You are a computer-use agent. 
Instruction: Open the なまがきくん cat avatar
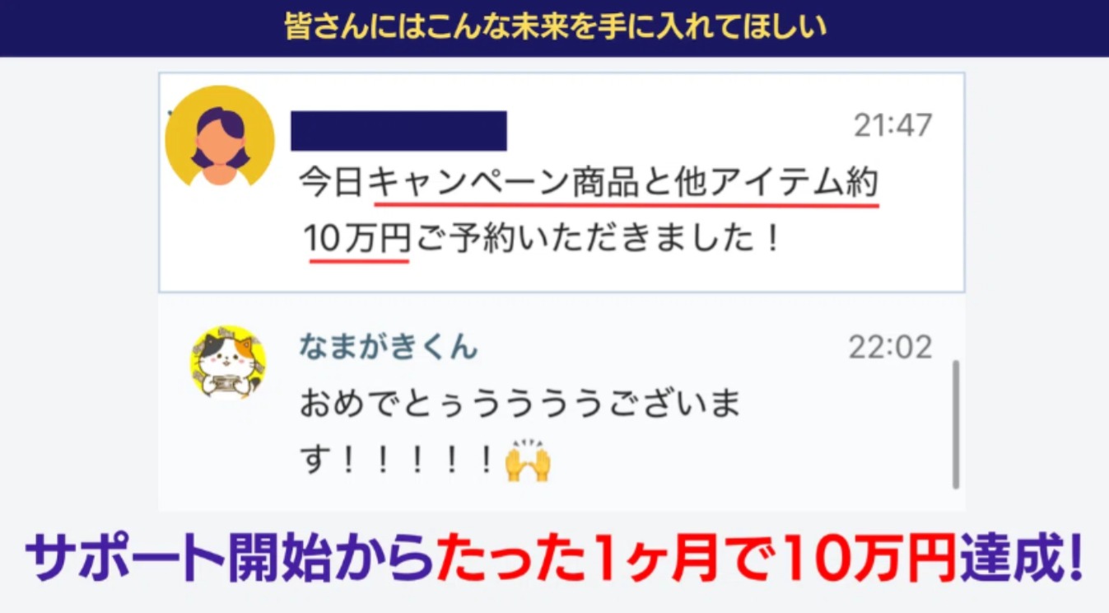[228, 362]
